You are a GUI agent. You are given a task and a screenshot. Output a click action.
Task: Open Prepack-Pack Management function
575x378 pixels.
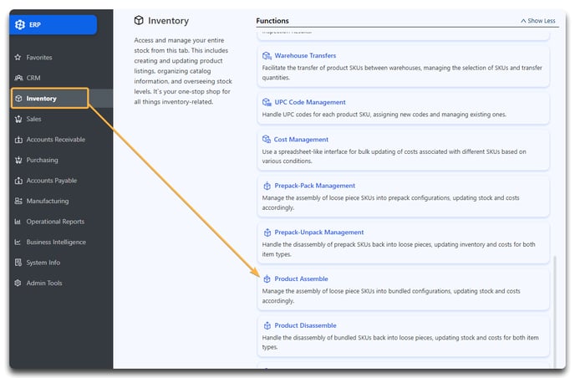(314, 186)
